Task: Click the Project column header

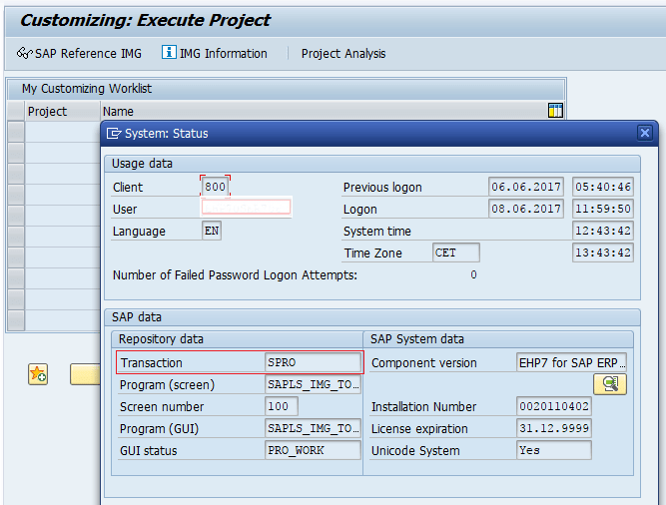Action: [x=62, y=112]
